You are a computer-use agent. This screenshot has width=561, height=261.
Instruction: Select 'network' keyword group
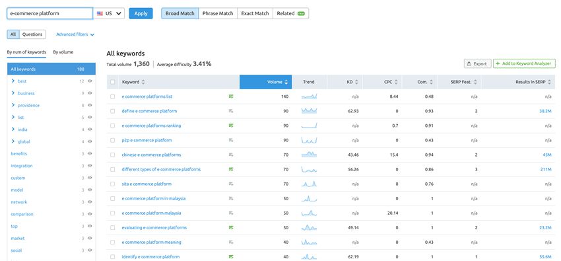click(x=19, y=202)
